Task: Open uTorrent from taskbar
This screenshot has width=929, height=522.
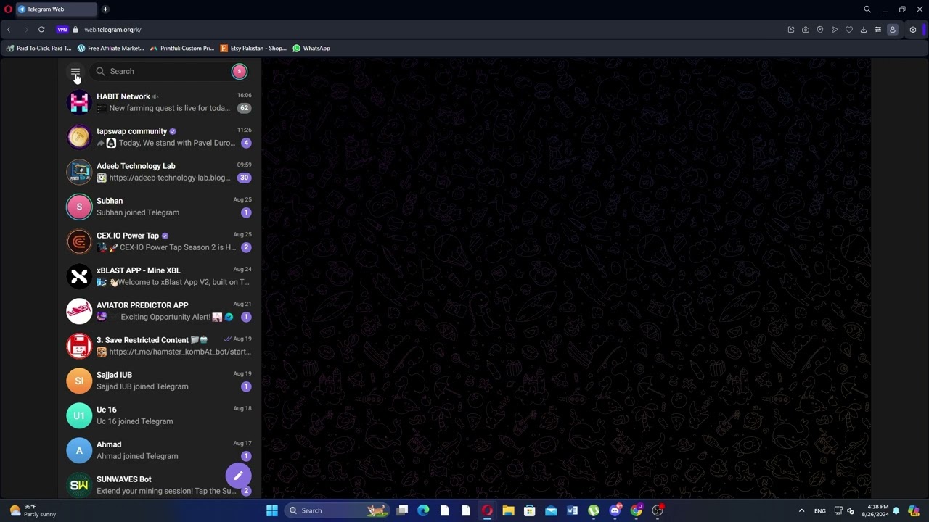Action: tap(594, 510)
